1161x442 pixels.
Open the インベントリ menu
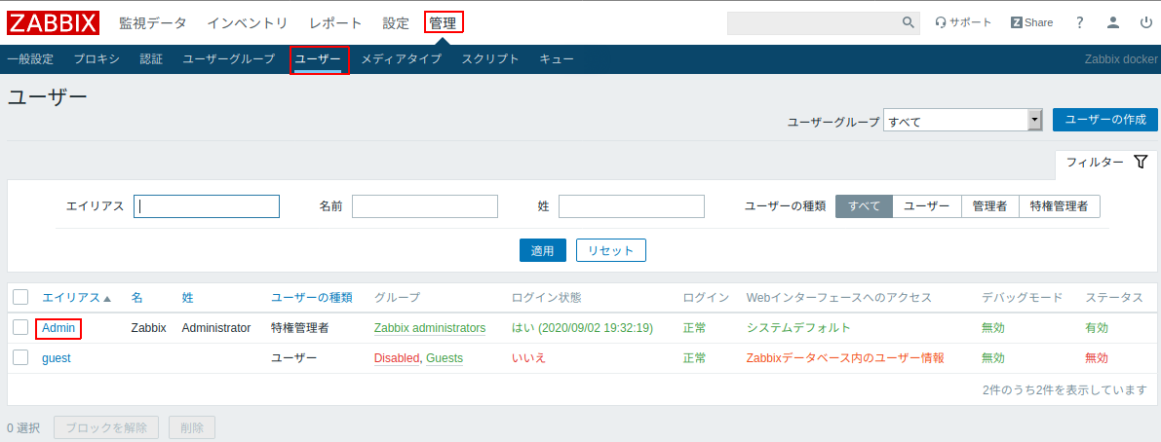coord(248,23)
